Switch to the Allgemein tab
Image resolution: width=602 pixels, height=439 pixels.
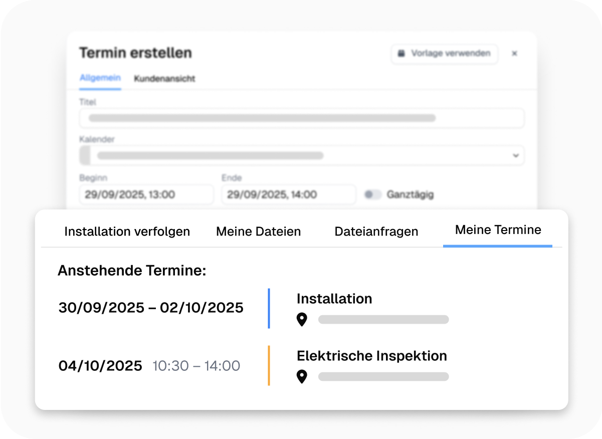(x=100, y=78)
